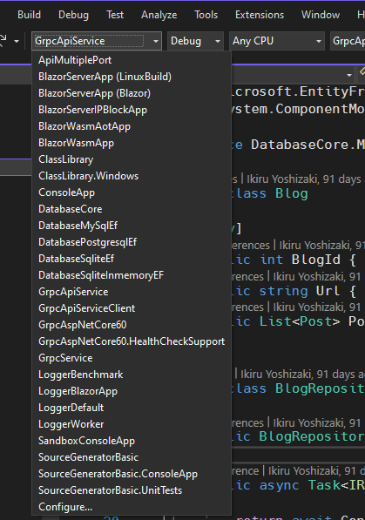Select LoggerWorker in the list
The image size is (365, 520).
(x=132, y=424)
